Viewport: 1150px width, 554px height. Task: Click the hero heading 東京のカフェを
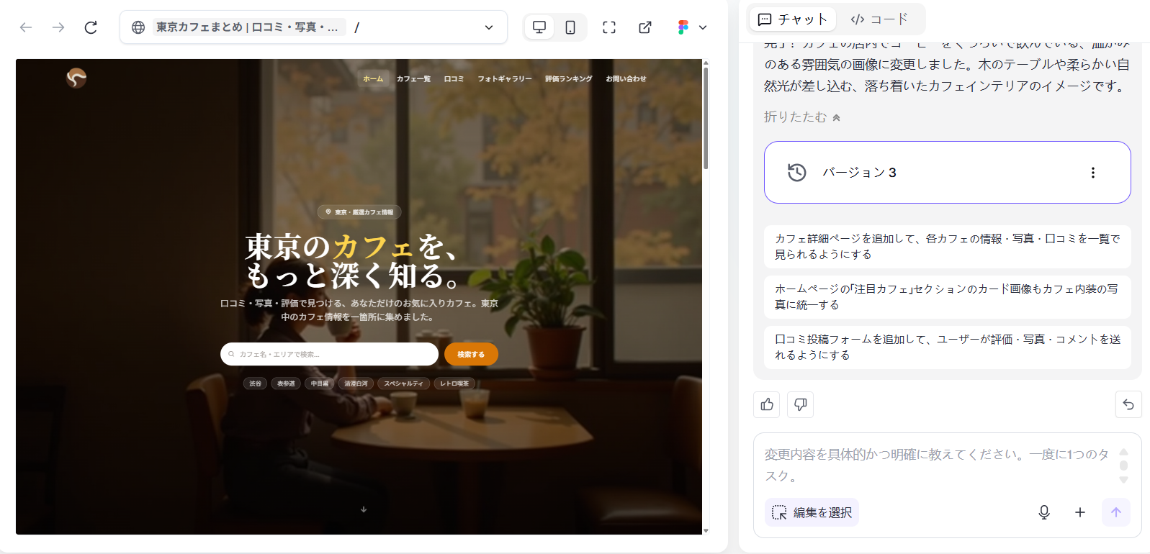pyautogui.click(x=352, y=247)
